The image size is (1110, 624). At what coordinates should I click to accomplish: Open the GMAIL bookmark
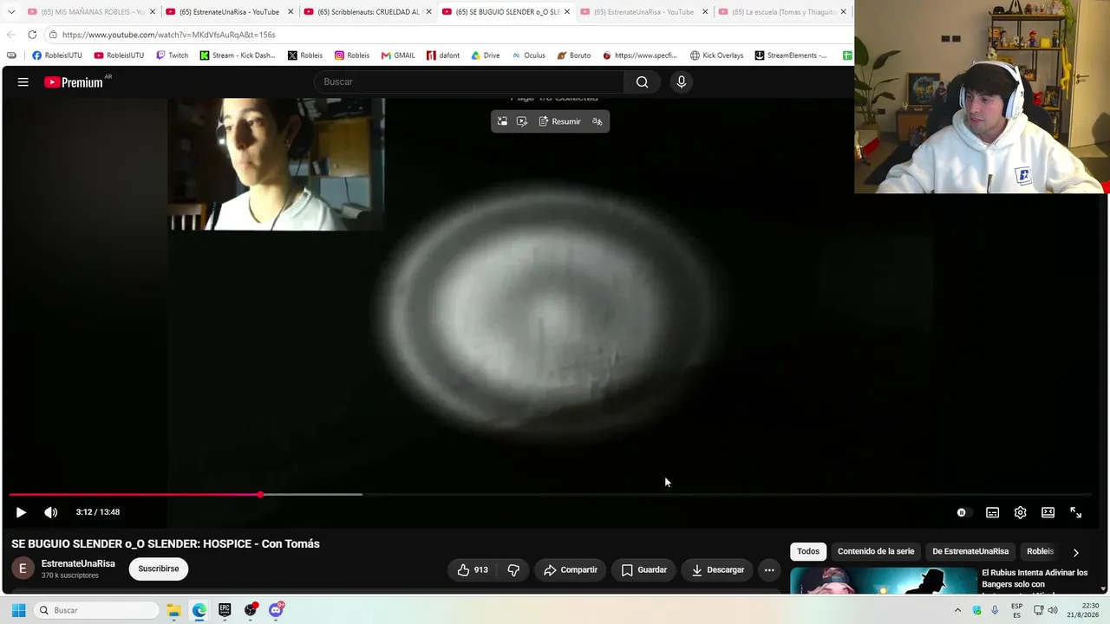coord(398,55)
